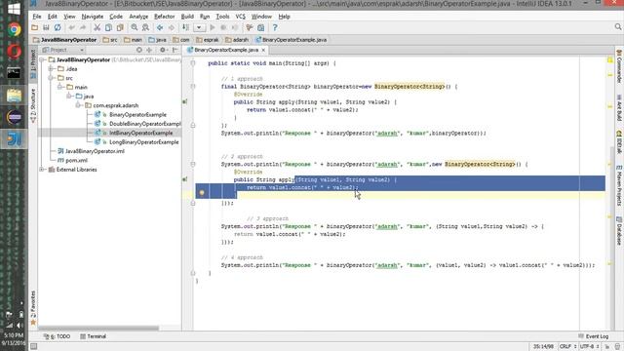Click the Make Project toolbar icon
624x351 pixels.
coord(186,28)
